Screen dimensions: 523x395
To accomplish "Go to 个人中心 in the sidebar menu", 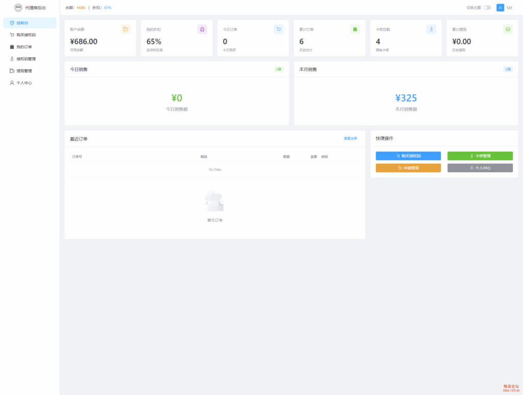I will tap(24, 83).
